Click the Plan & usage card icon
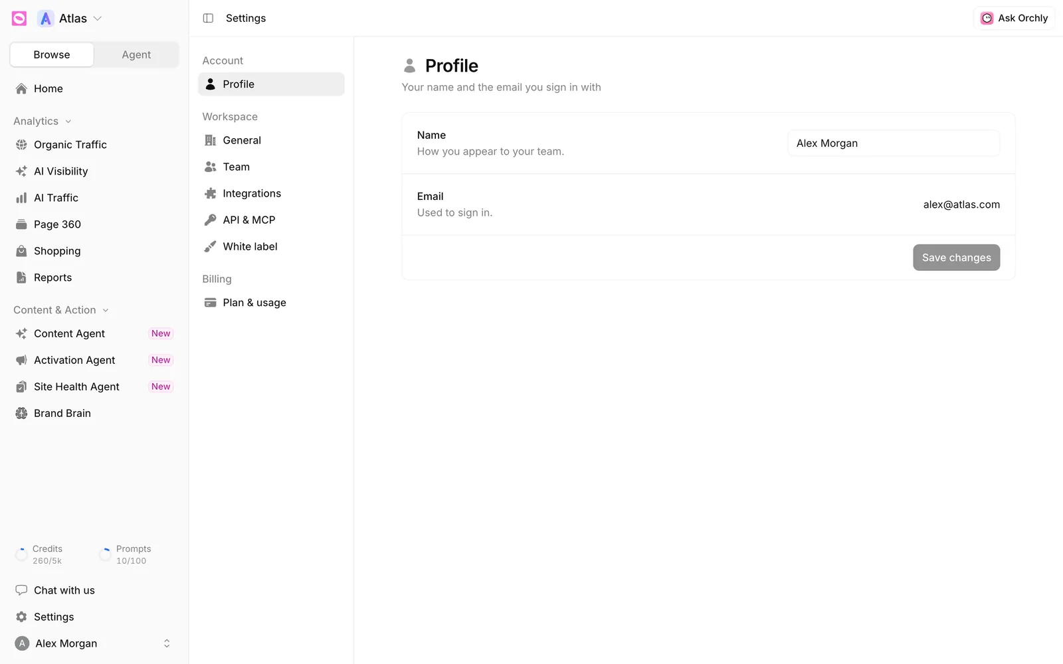The width and height of the screenshot is (1063, 664). (211, 303)
